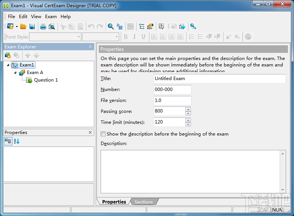Open the New exam dropdown arrow

[17, 27]
